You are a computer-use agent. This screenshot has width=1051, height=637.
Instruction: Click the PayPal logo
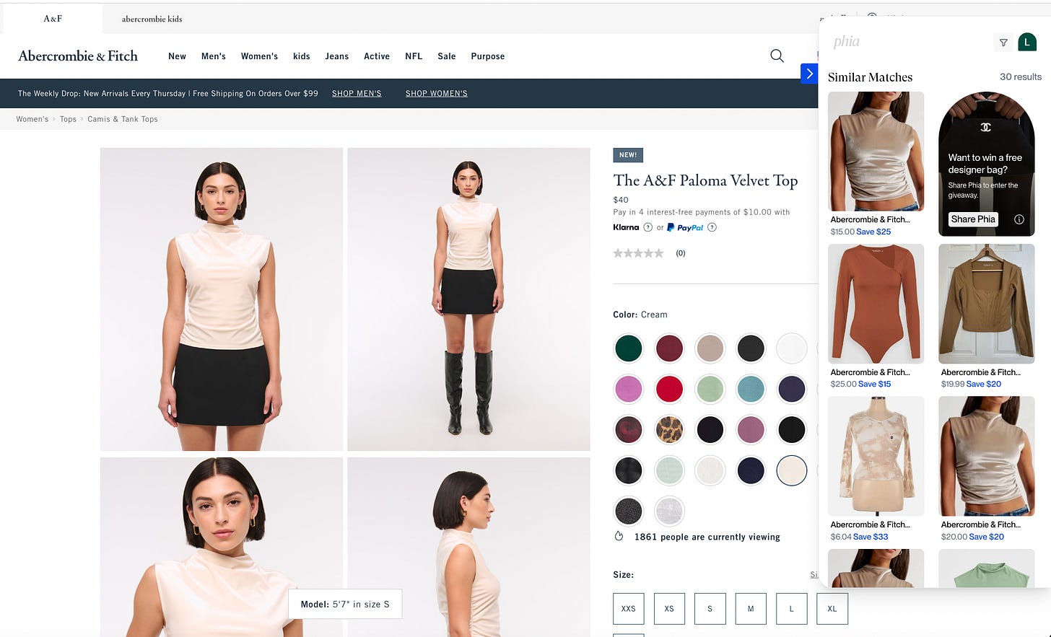point(685,227)
